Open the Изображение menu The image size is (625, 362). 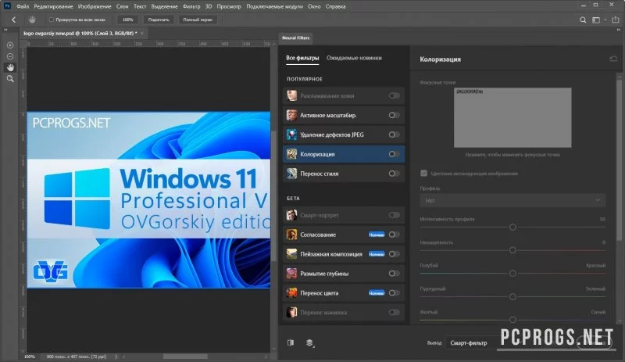click(95, 6)
